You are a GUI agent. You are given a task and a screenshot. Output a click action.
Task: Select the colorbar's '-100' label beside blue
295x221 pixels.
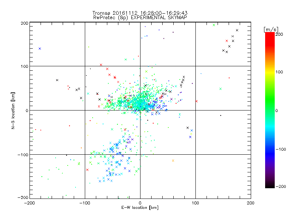pyautogui.click(x=281, y=150)
